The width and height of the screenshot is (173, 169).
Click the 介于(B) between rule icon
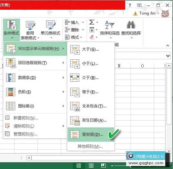tap(75, 78)
